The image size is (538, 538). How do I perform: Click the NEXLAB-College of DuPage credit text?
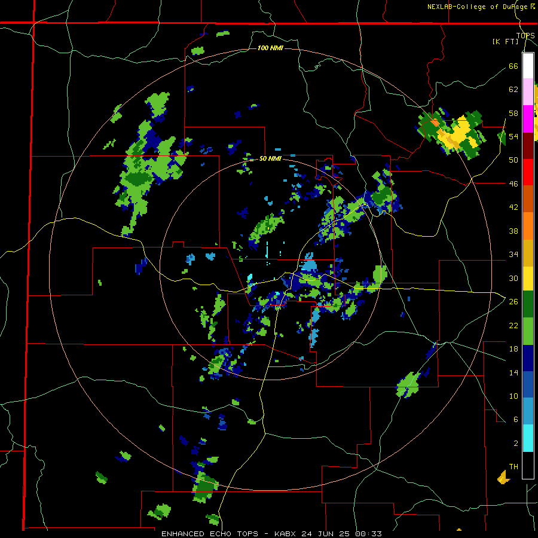coord(481,7)
